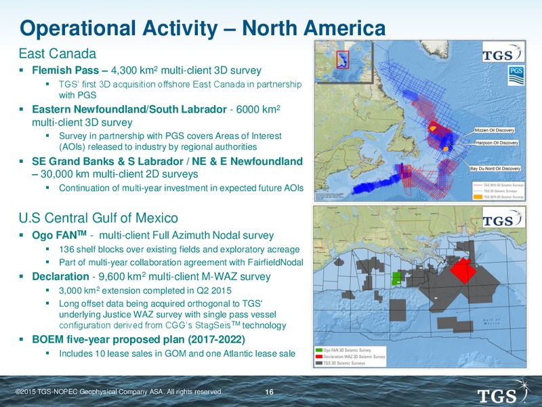The height and width of the screenshot is (407, 542).
Task: Click the 'Declaration WAZ 3D Seismic Survey' legend text
Action: [354, 357]
